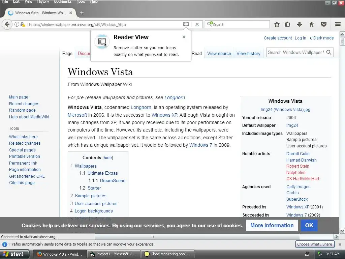Viewport: 345px width, 259px height.
Task: Jump to DreamScene section in contents
Action: pos(113,181)
